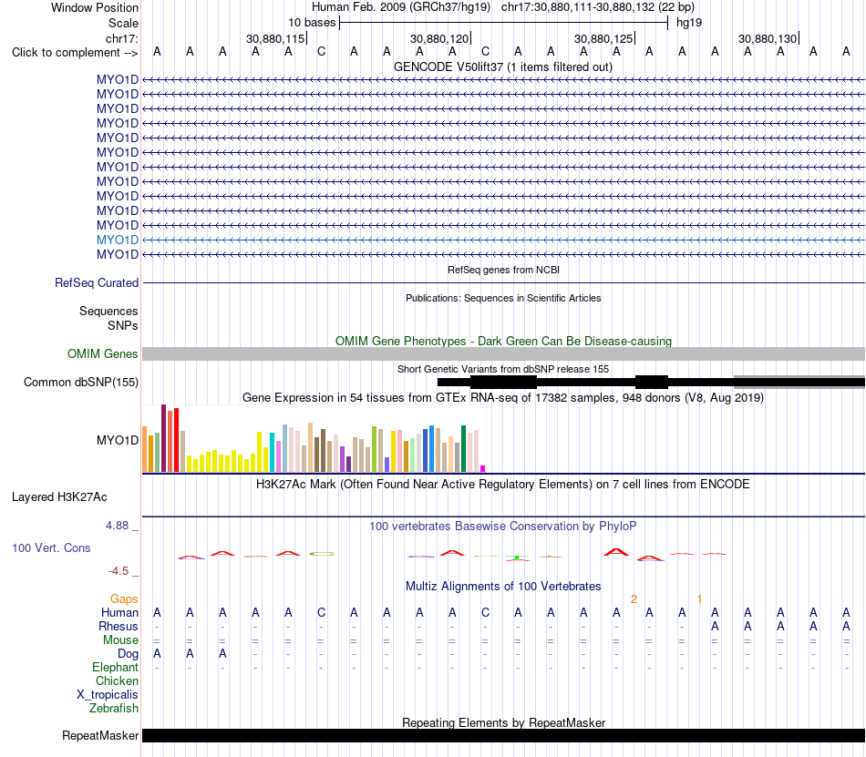The width and height of the screenshot is (866, 757).
Task: Select the Chicken alignment row label
Action: (117, 680)
